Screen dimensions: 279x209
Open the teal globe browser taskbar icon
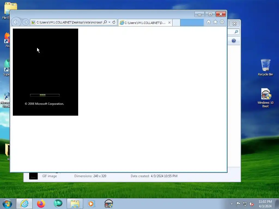point(58,204)
